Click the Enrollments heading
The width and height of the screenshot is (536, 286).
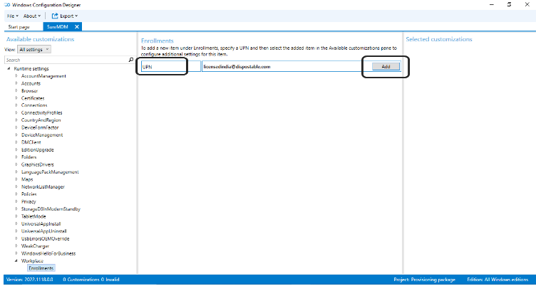pos(158,41)
